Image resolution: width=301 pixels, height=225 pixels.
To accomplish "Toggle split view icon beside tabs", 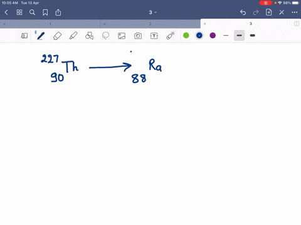I will pos(297,24).
